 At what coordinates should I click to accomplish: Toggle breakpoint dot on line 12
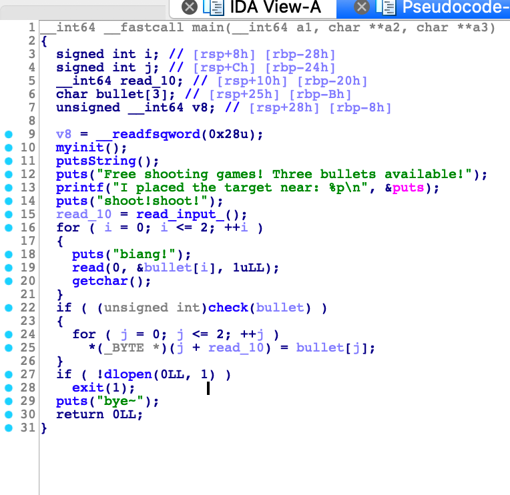point(9,174)
